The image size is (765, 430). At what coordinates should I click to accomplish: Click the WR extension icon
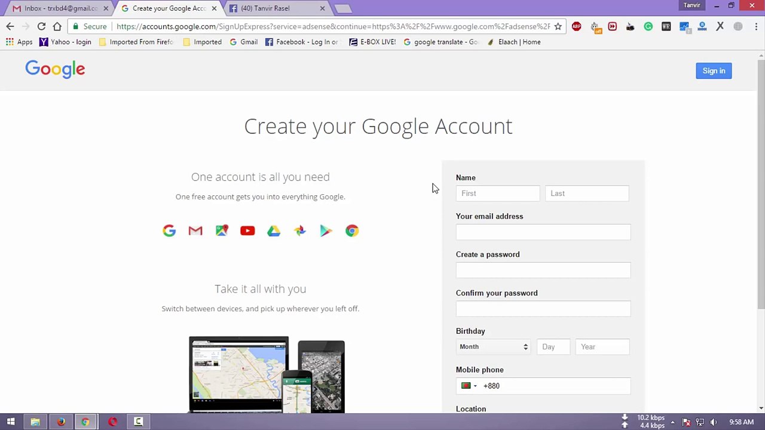click(666, 26)
